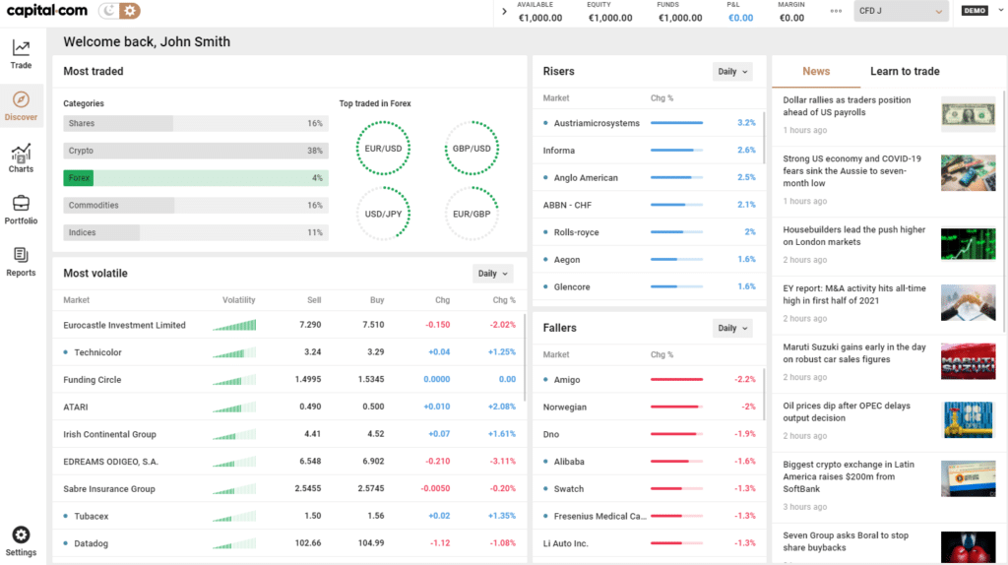Click the three-dots more options icon
The height and width of the screenshot is (565, 1008).
[x=836, y=12]
